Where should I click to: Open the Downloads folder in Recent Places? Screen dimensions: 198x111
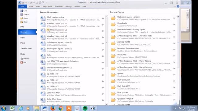click(x=143, y=24)
